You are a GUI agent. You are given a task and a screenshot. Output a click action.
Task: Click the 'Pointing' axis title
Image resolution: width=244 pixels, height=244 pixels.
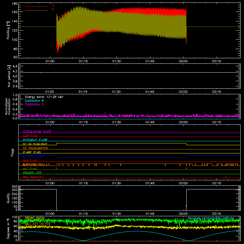click(x=8, y=30)
